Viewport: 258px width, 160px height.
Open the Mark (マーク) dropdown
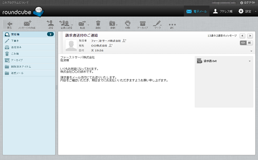click(x=161, y=25)
